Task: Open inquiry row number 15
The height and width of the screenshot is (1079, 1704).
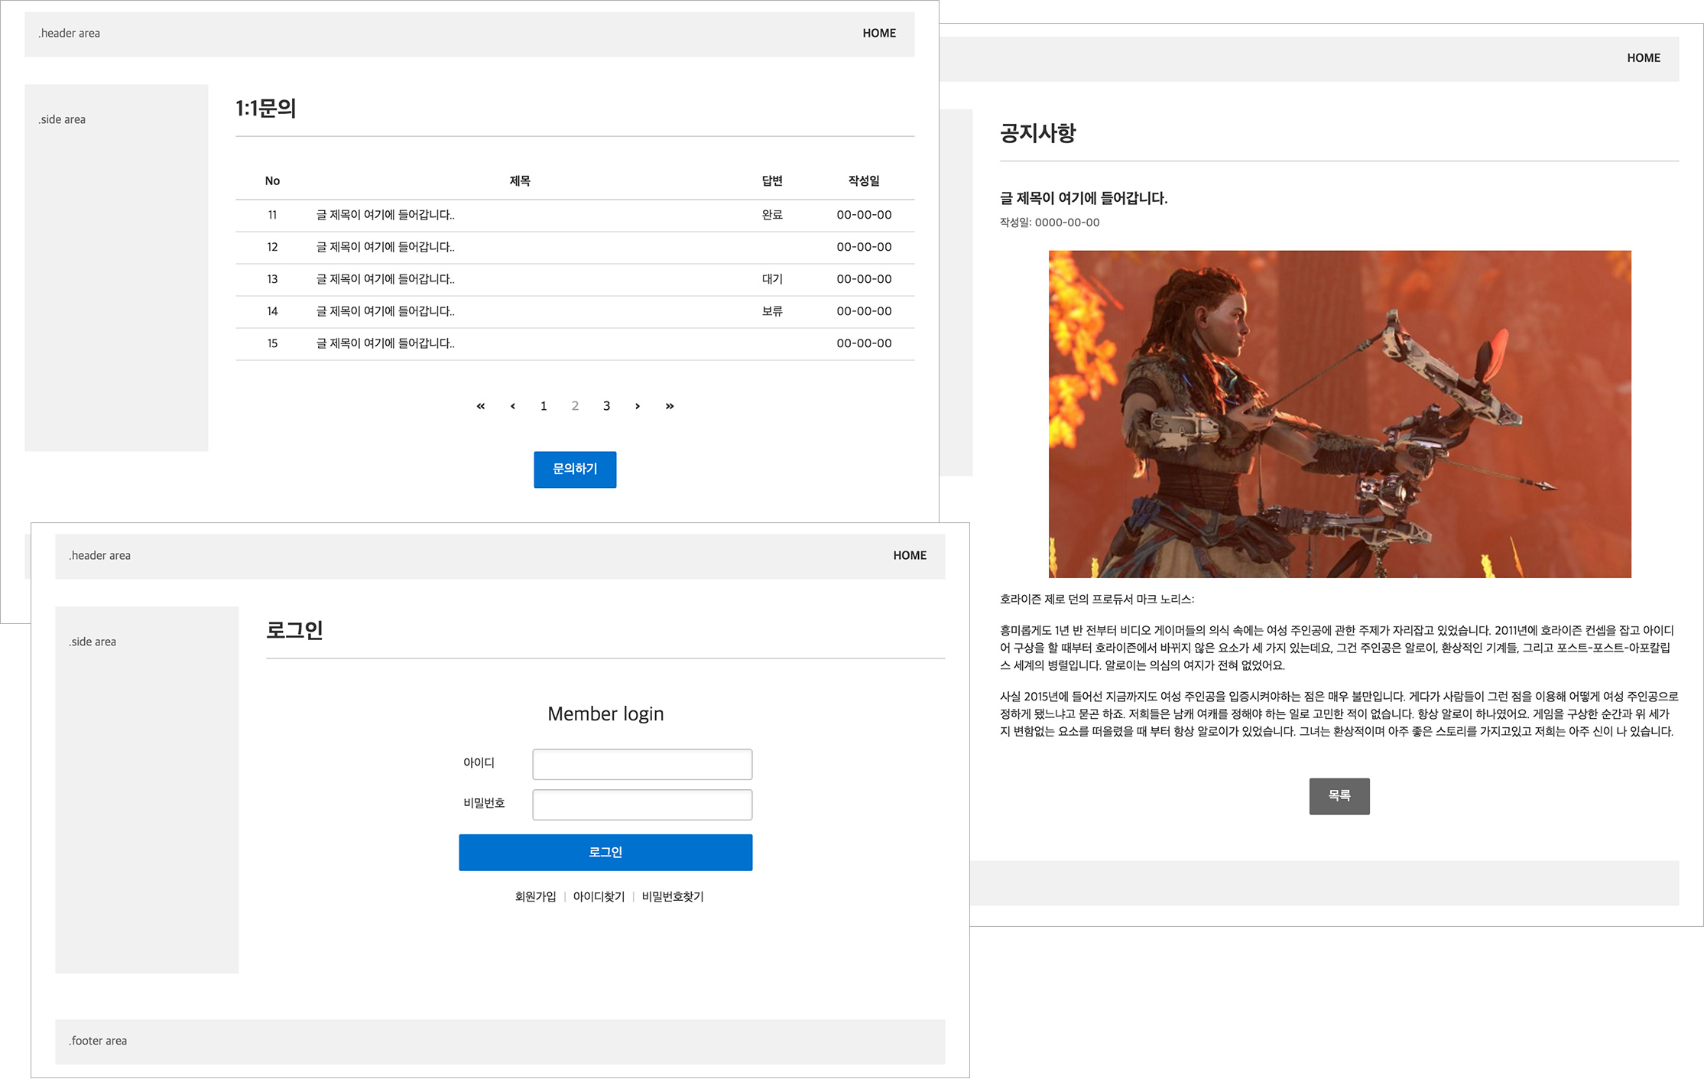Action: pos(385,343)
